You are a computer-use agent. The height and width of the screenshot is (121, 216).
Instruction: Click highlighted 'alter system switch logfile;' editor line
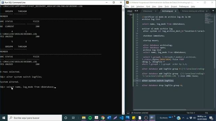click(x=158, y=81)
